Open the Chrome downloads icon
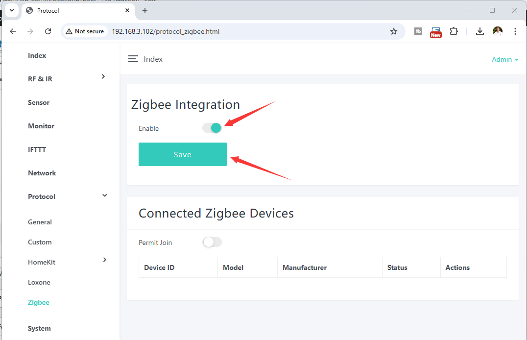 click(x=480, y=31)
